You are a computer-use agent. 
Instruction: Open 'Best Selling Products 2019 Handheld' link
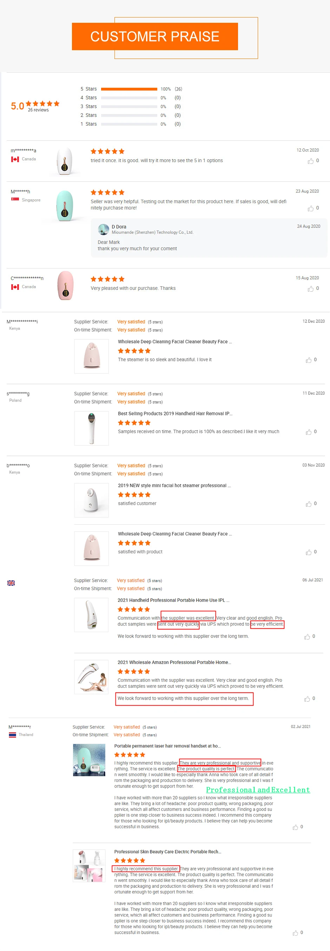point(175,413)
